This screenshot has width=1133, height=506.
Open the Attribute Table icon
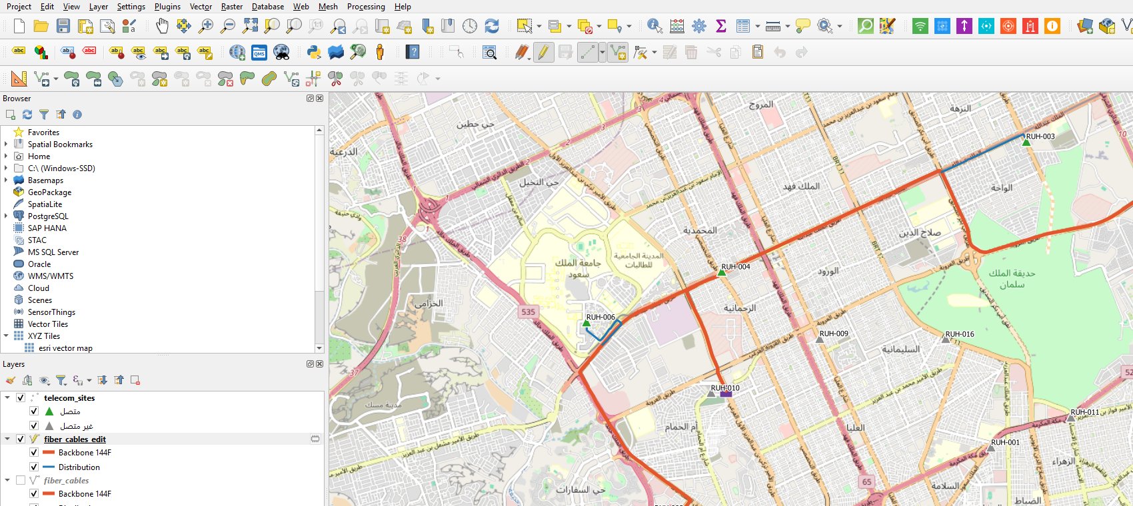(x=743, y=26)
